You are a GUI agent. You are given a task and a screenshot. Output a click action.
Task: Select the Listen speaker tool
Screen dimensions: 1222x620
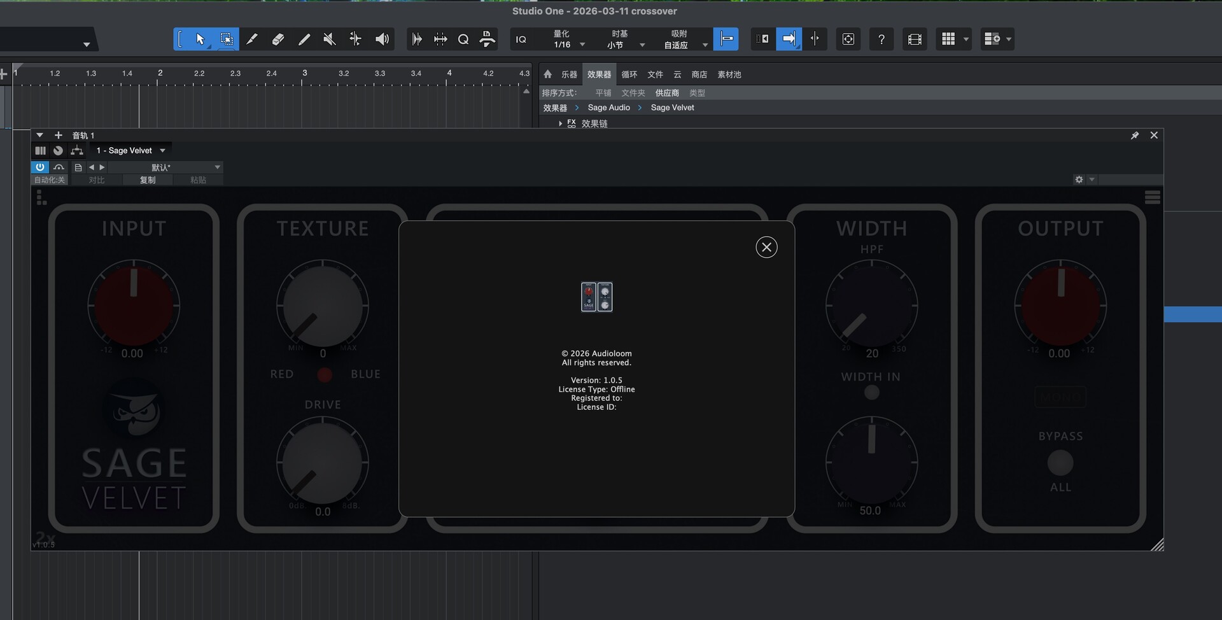(x=382, y=39)
